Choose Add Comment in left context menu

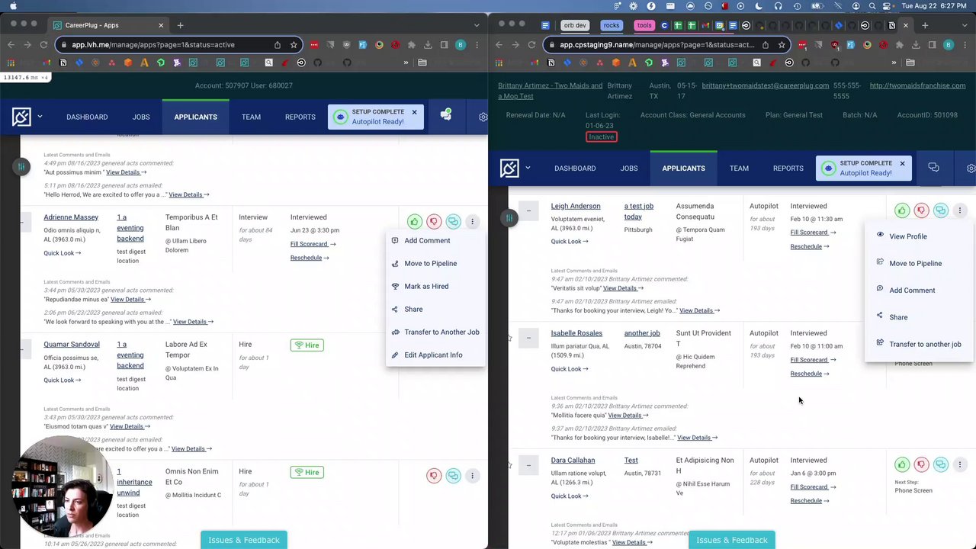pos(427,240)
